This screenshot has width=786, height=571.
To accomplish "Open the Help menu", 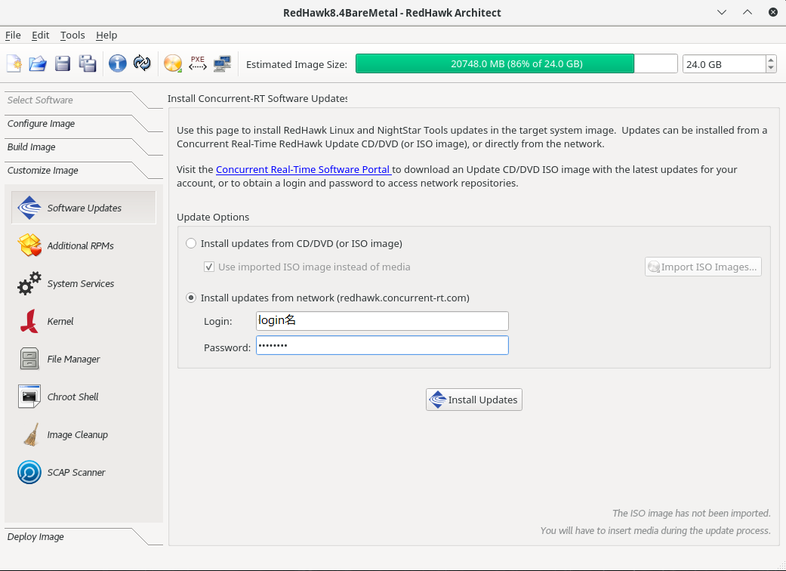I will pos(106,35).
